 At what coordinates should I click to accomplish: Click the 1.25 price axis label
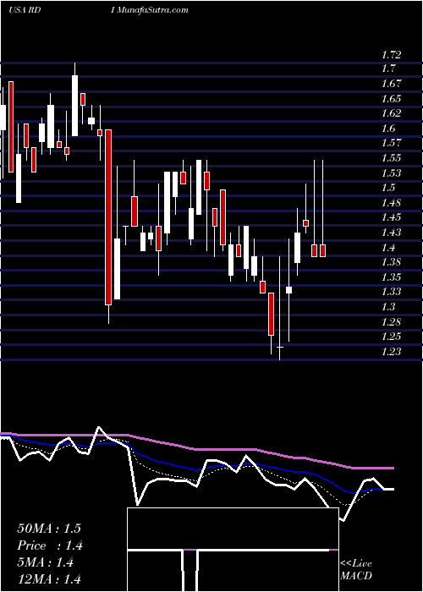click(391, 337)
